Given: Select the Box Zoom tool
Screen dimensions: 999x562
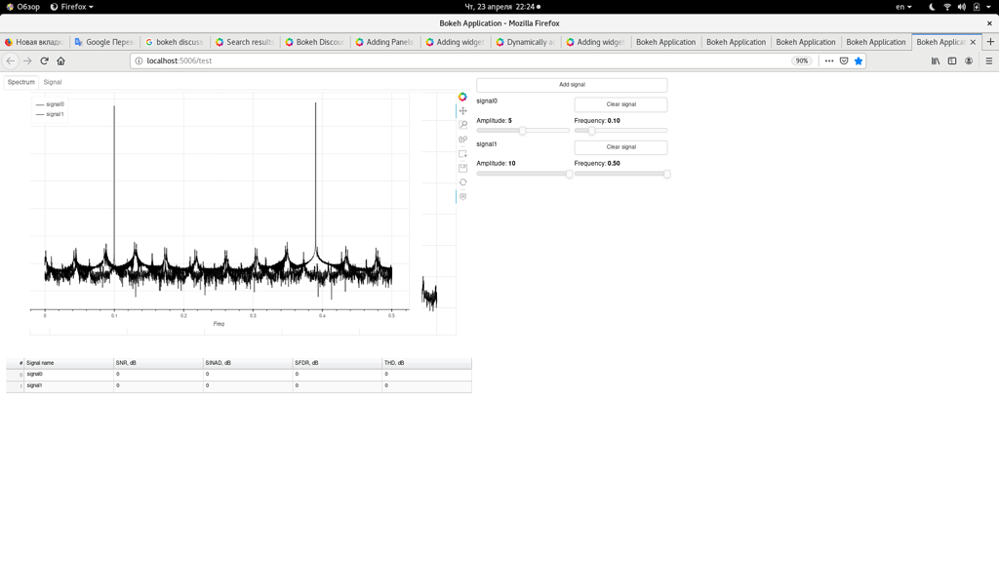Looking at the screenshot, I should [x=462, y=125].
